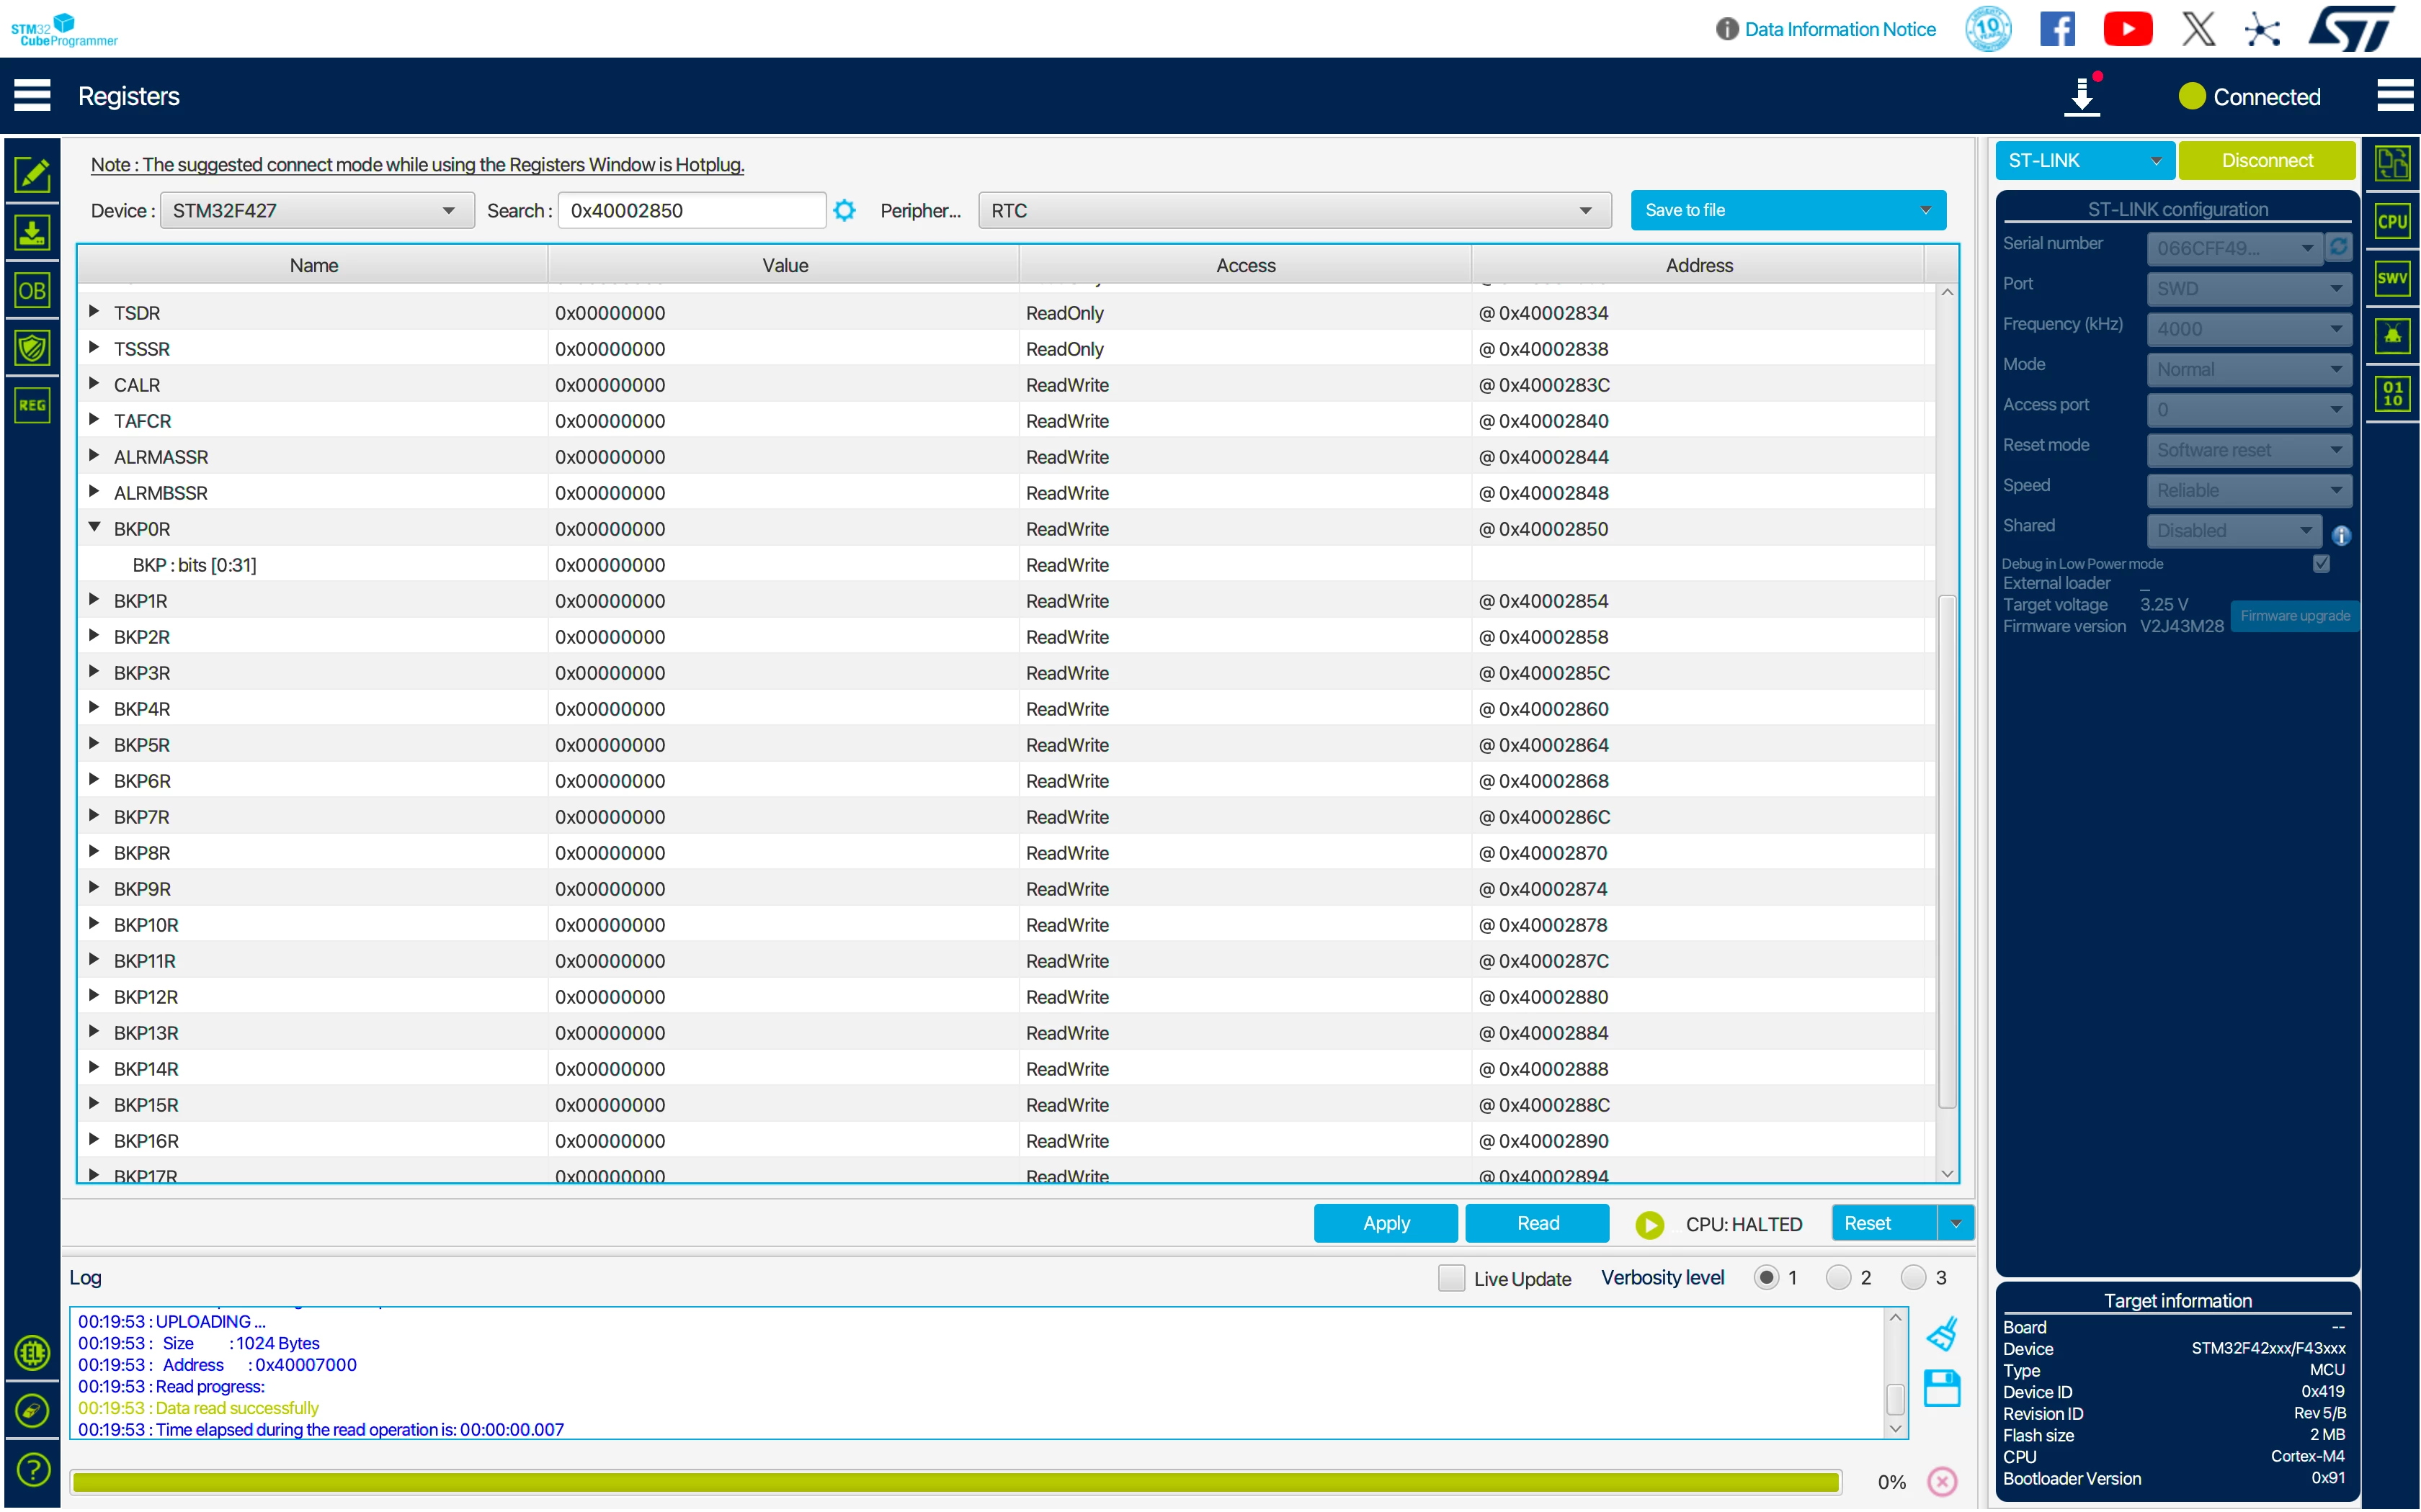Refresh the ST-LINK serial number list
Image resolution: width=2421 pixels, height=1512 pixels.
click(2338, 247)
